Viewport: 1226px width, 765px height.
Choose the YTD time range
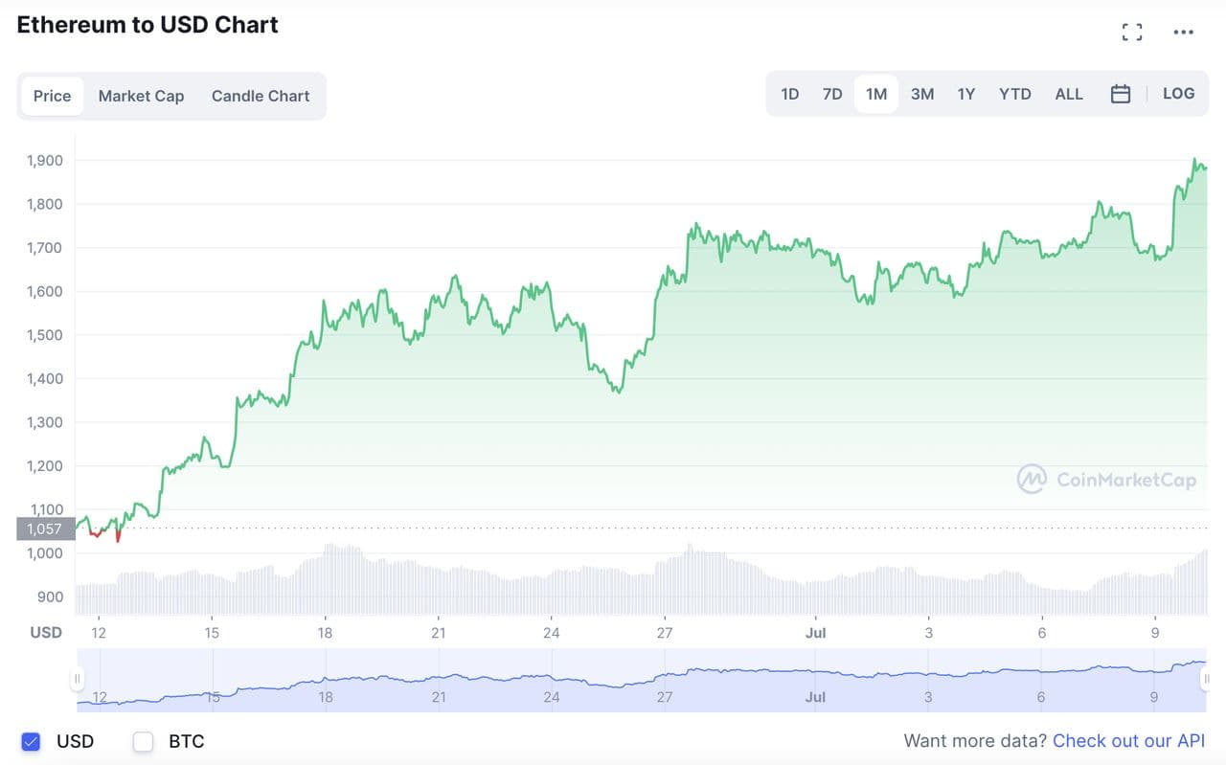click(1015, 94)
